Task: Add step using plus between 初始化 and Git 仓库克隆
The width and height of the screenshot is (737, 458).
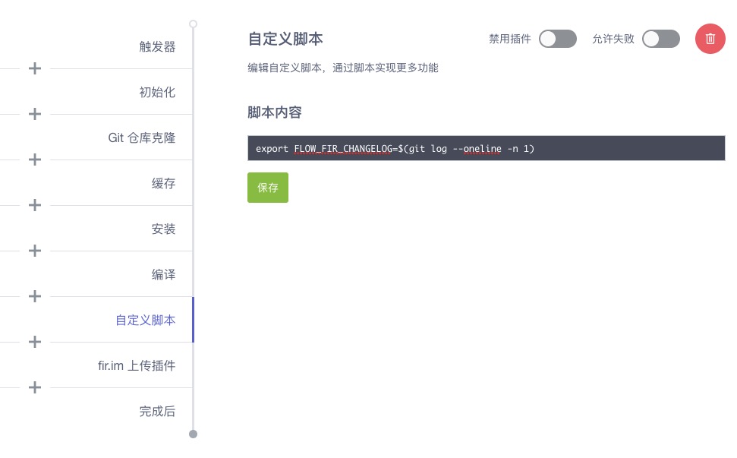Action: 34,114
